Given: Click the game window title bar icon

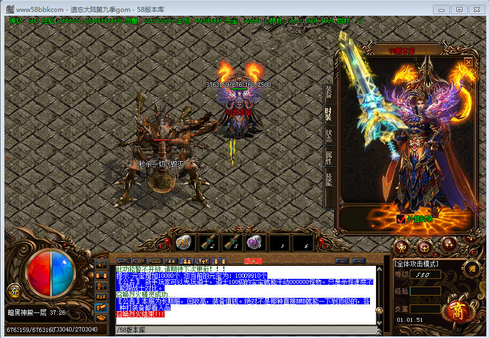Looking at the screenshot, I should [x=10, y=9].
